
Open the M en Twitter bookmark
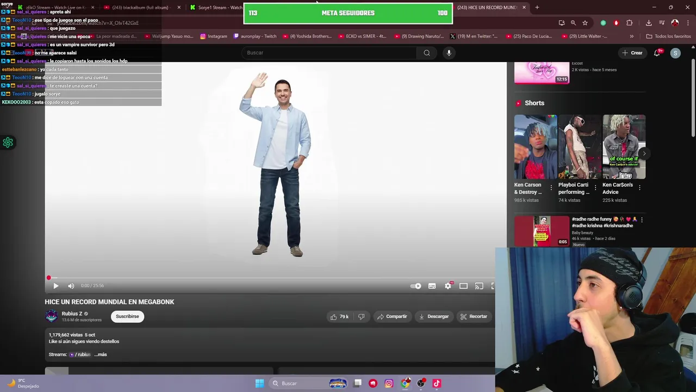tap(474, 36)
